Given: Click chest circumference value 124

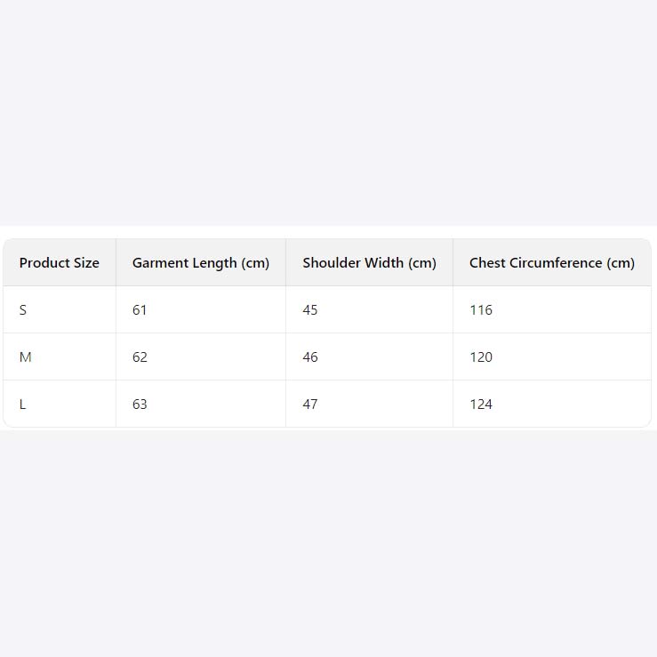Looking at the screenshot, I should click(481, 405).
